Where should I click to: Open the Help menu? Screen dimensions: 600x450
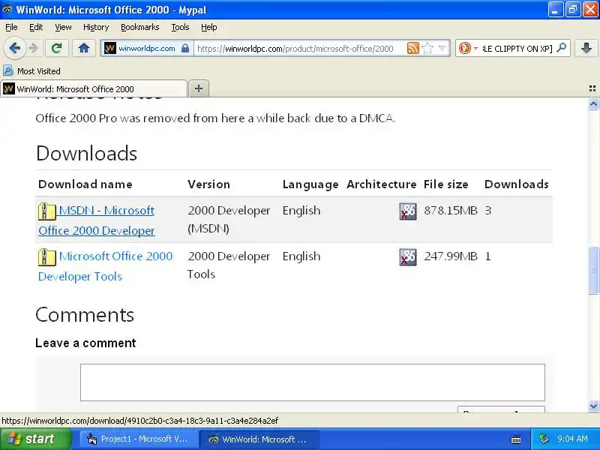tap(209, 27)
